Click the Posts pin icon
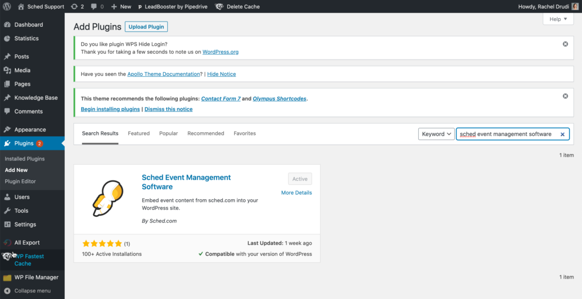 pos(7,56)
